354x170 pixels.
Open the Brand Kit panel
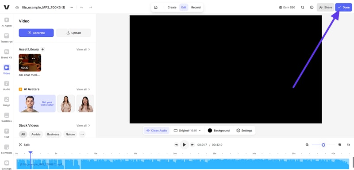7,54
